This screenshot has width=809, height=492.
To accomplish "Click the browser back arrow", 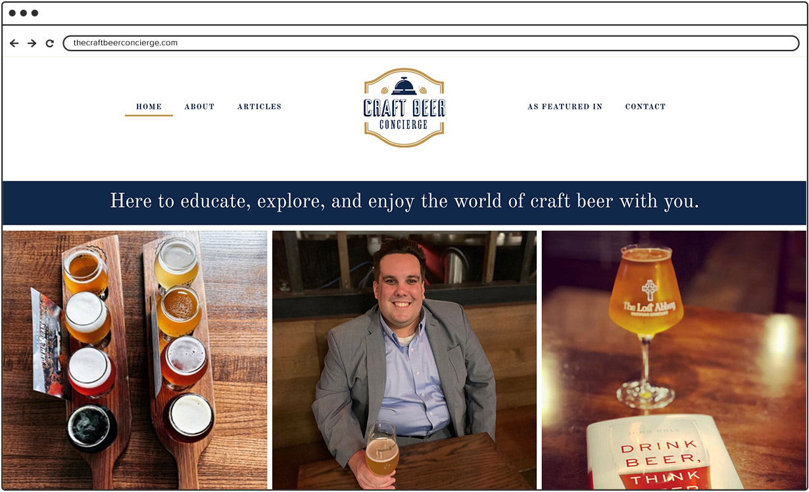I will [14, 43].
